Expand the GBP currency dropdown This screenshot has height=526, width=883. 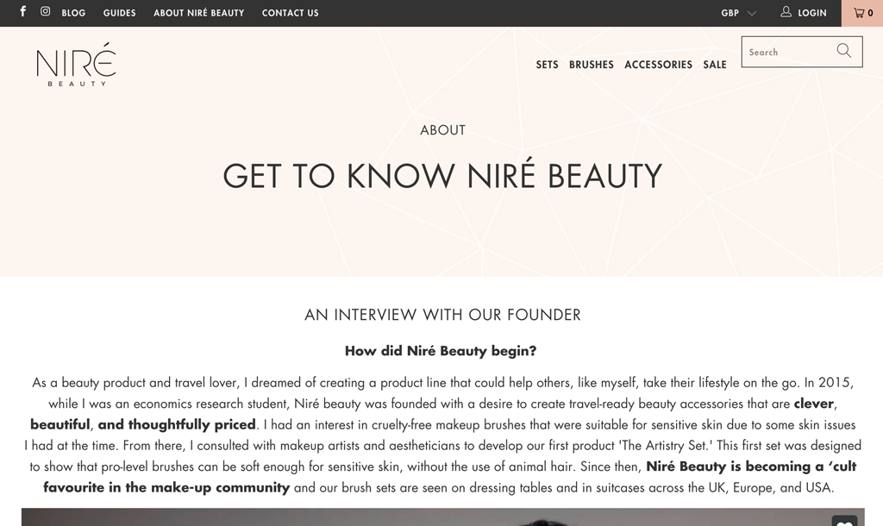tap(738, 13)
